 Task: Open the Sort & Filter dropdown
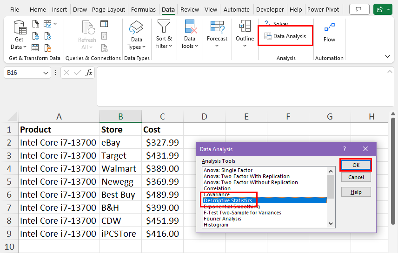point(164,34)
